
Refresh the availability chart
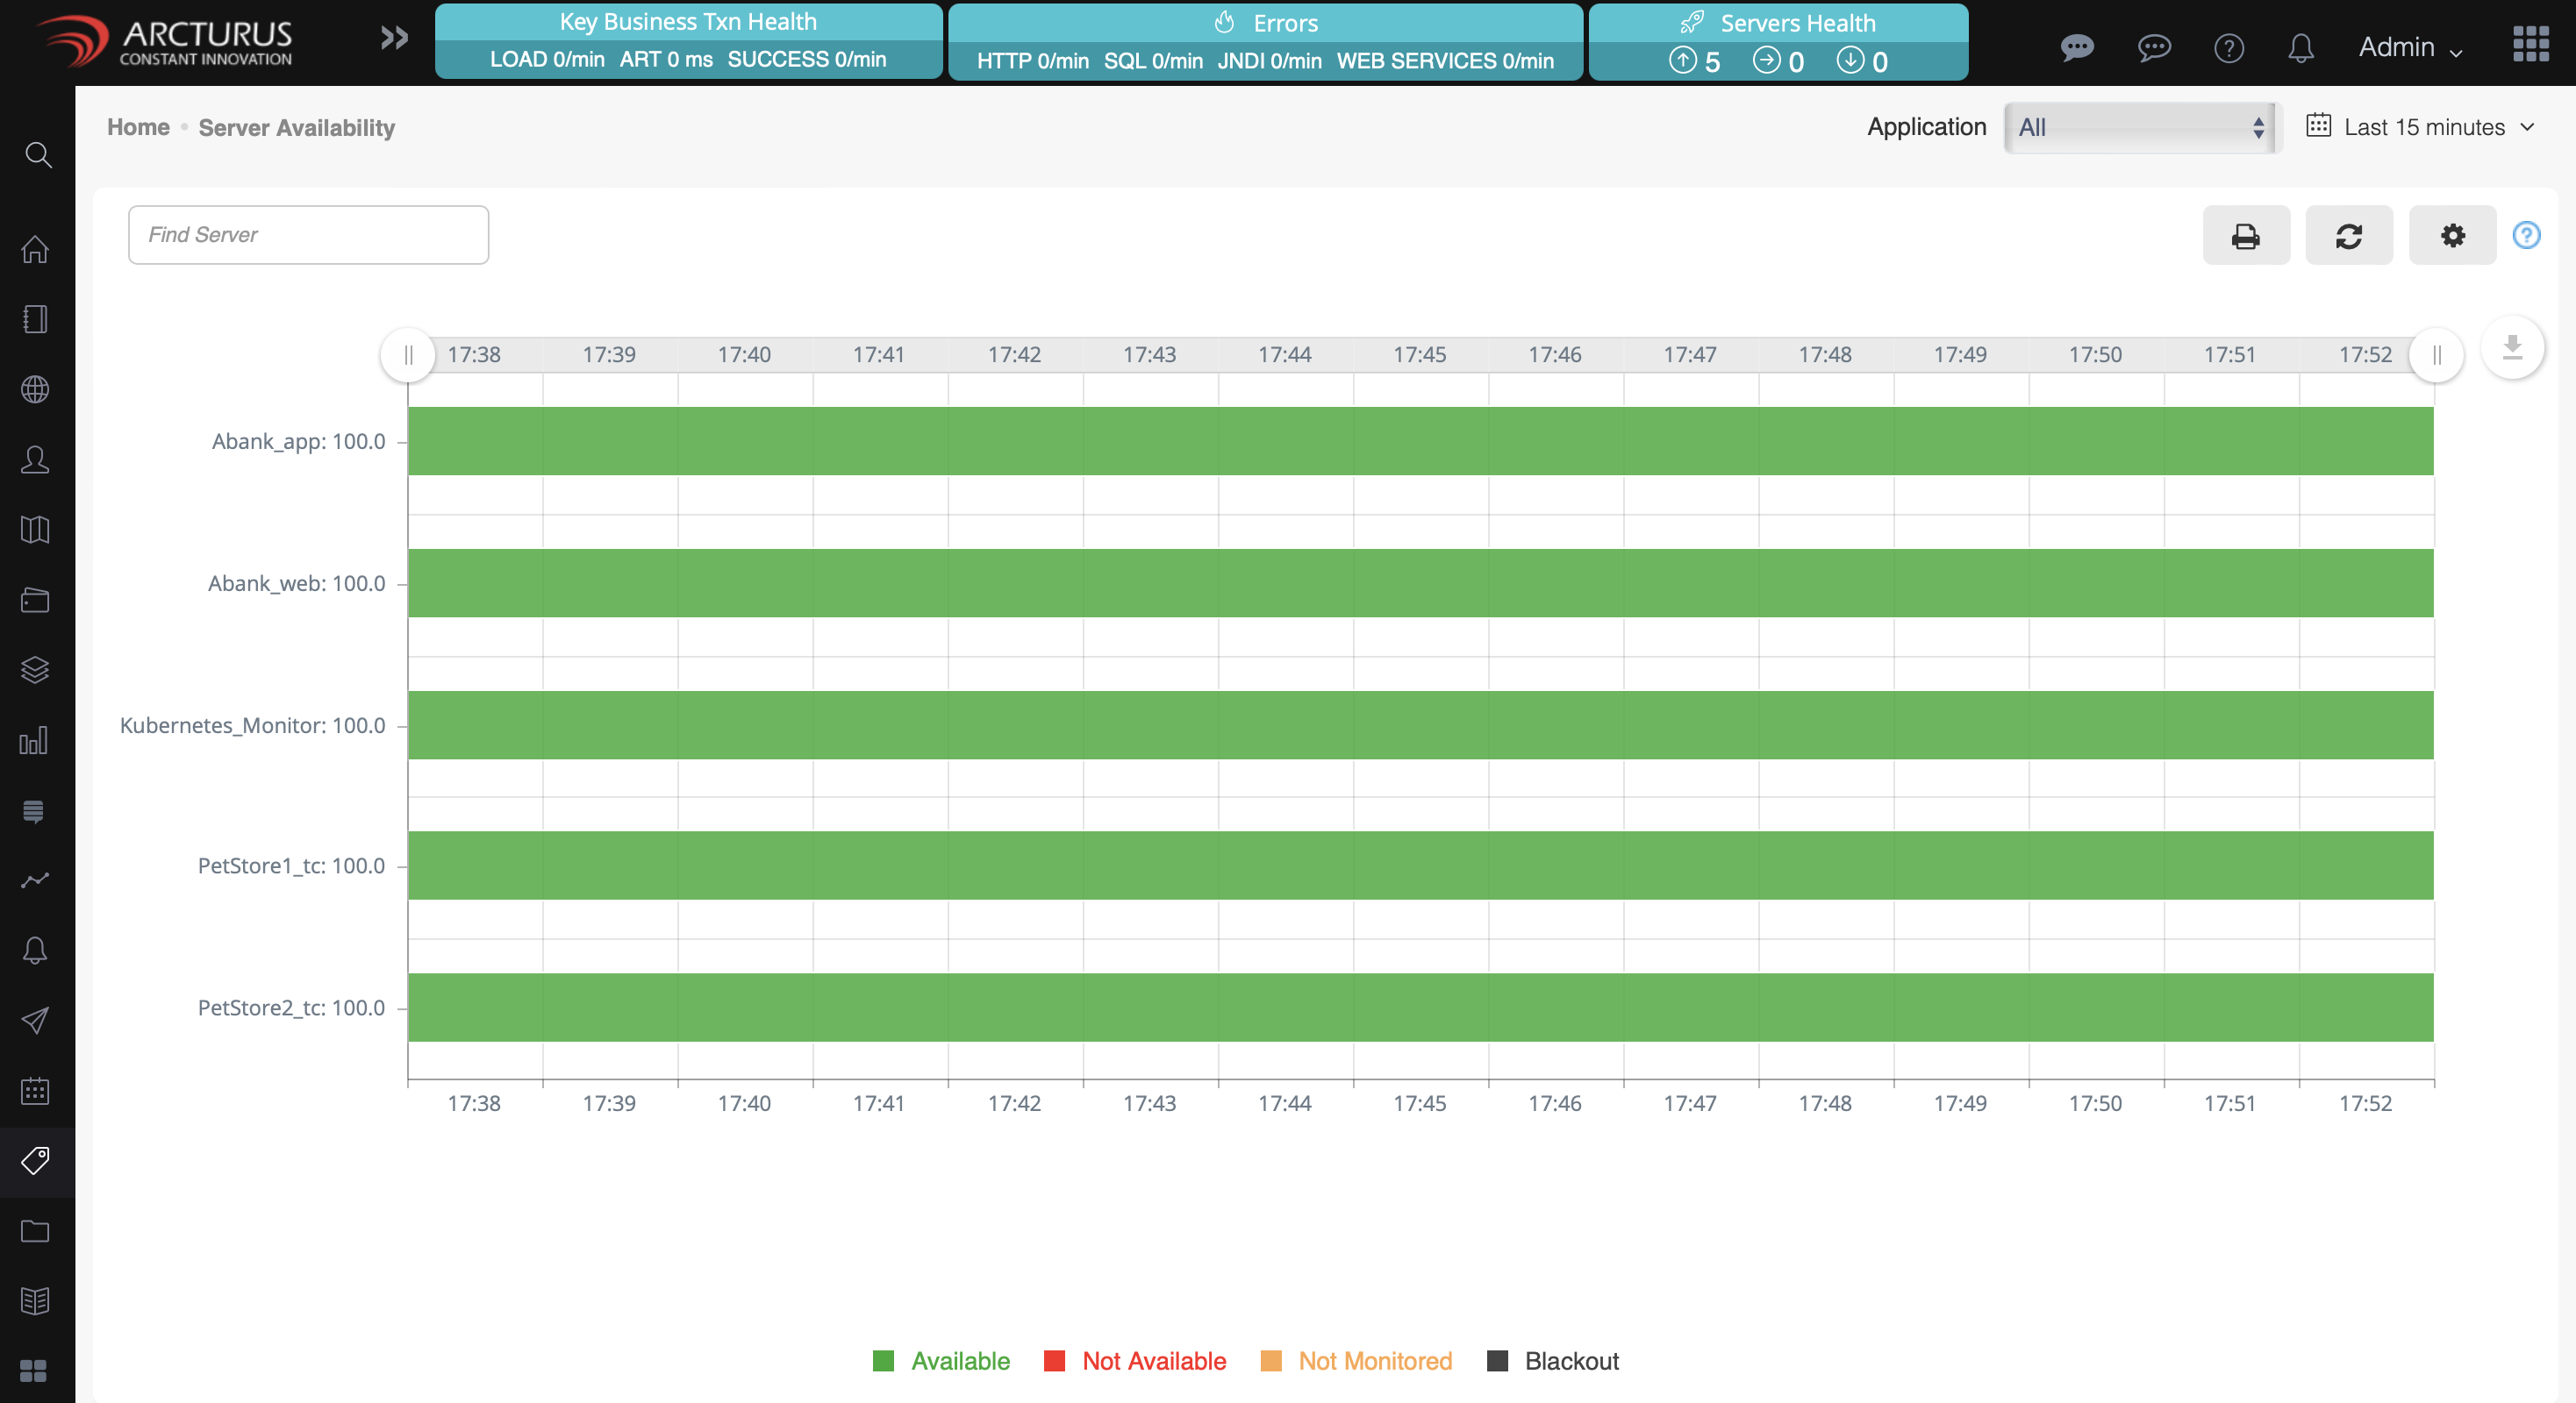pos(2349,236)
